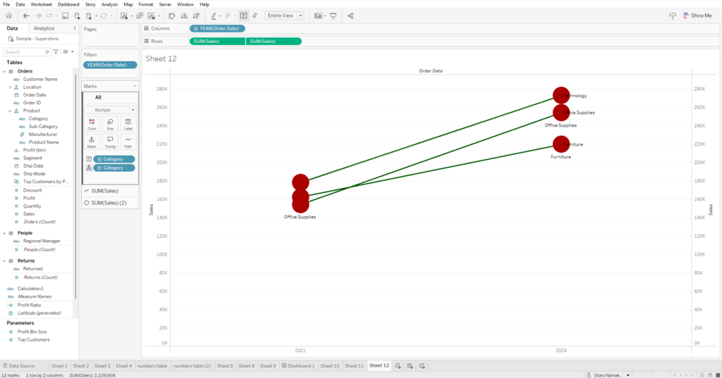Image resolution: width=722 pixels, height=378 pixels.
Task: Open the Data Source tab
Action: point(19,366)
